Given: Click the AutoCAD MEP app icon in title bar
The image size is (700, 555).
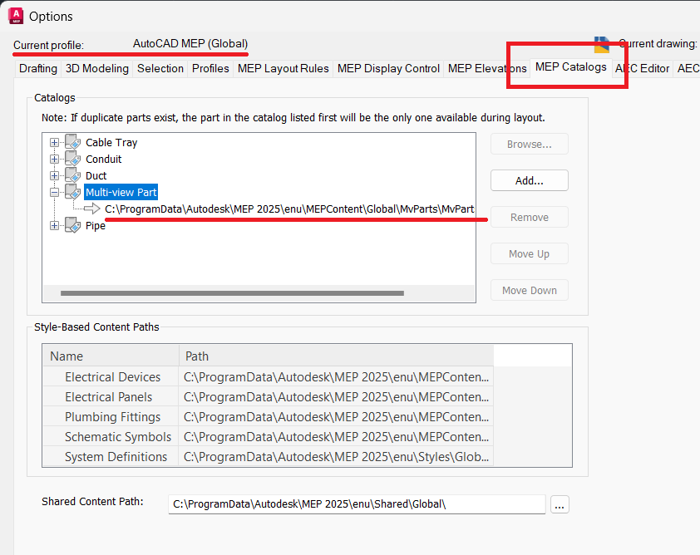Looking at the screenshot, I should [16, 16].
